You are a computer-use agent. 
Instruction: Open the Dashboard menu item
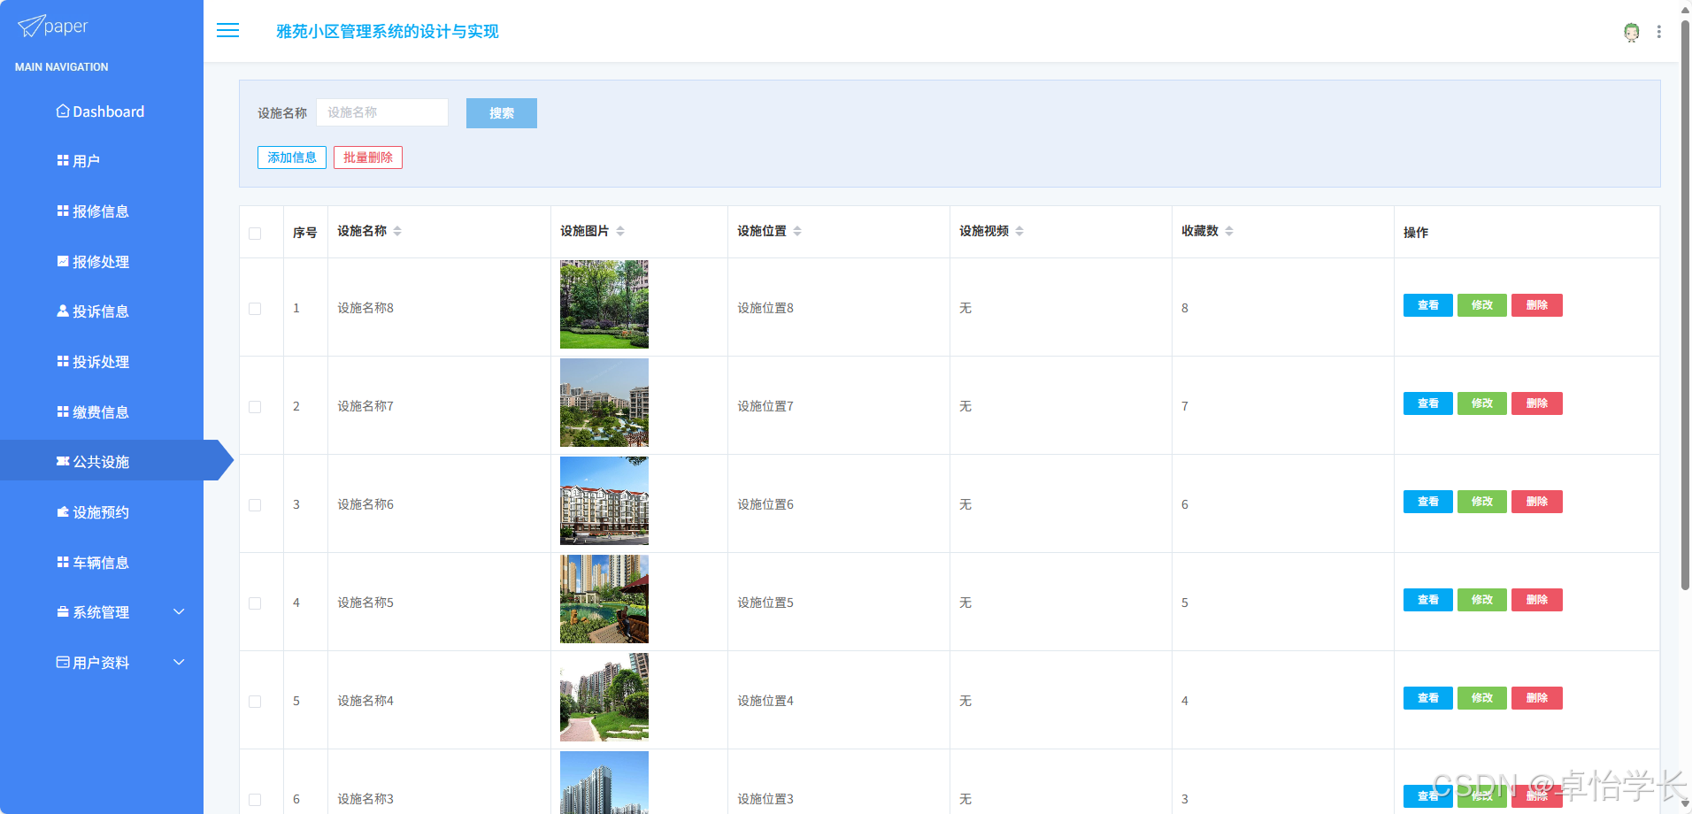coord(102,111)
